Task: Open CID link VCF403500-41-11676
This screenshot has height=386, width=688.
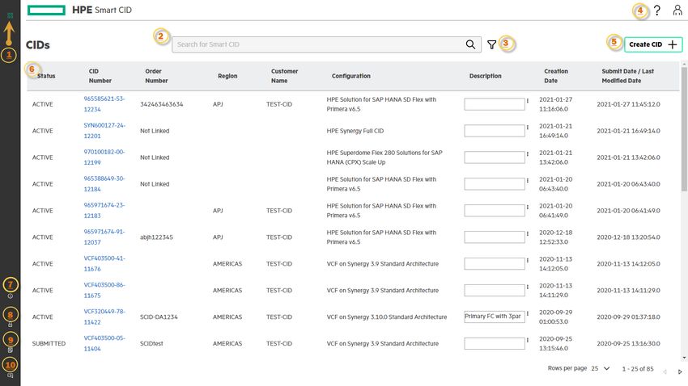Action: pyautogui.click(x=104, y=264)
